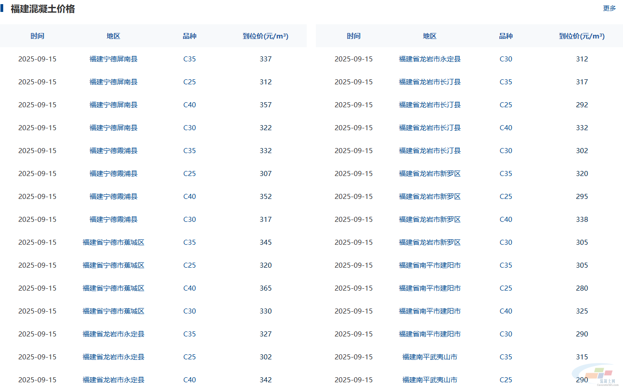623x391 pixels.
Task: Select the C40 grade link priced 357
Action: point(189,105)
